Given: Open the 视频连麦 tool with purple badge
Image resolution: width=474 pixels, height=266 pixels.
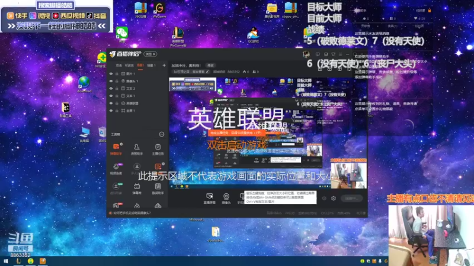Looking at the screenshot, I should click(x=116, y=169).
